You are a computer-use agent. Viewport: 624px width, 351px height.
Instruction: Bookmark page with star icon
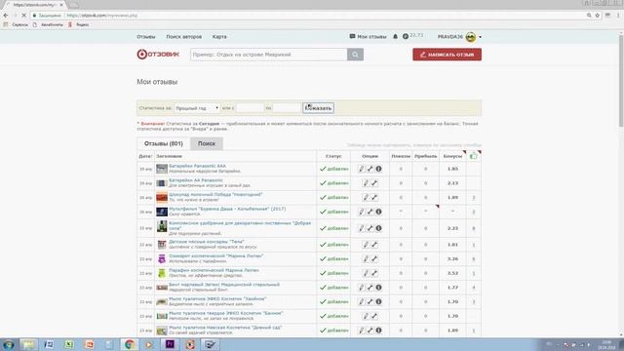(x=598, y=16)
